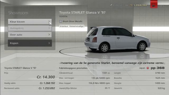Click the Resterend saldo value Cr. 1.253.892
The width and height of the screenshot is (169, 95).
click(47, 88)
